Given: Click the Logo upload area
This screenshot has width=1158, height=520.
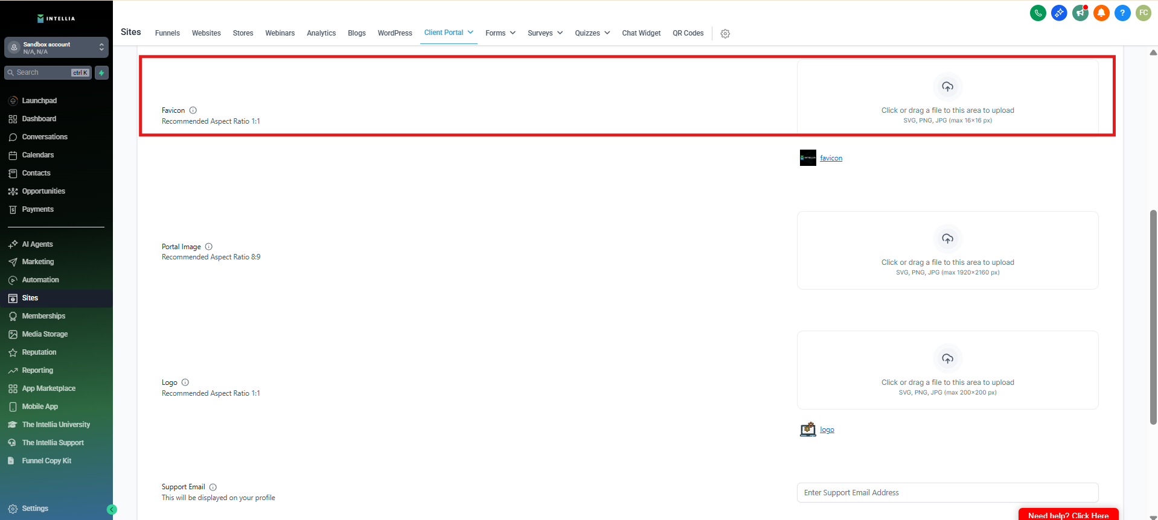Looking at the screenshot, I should [947, 370].
